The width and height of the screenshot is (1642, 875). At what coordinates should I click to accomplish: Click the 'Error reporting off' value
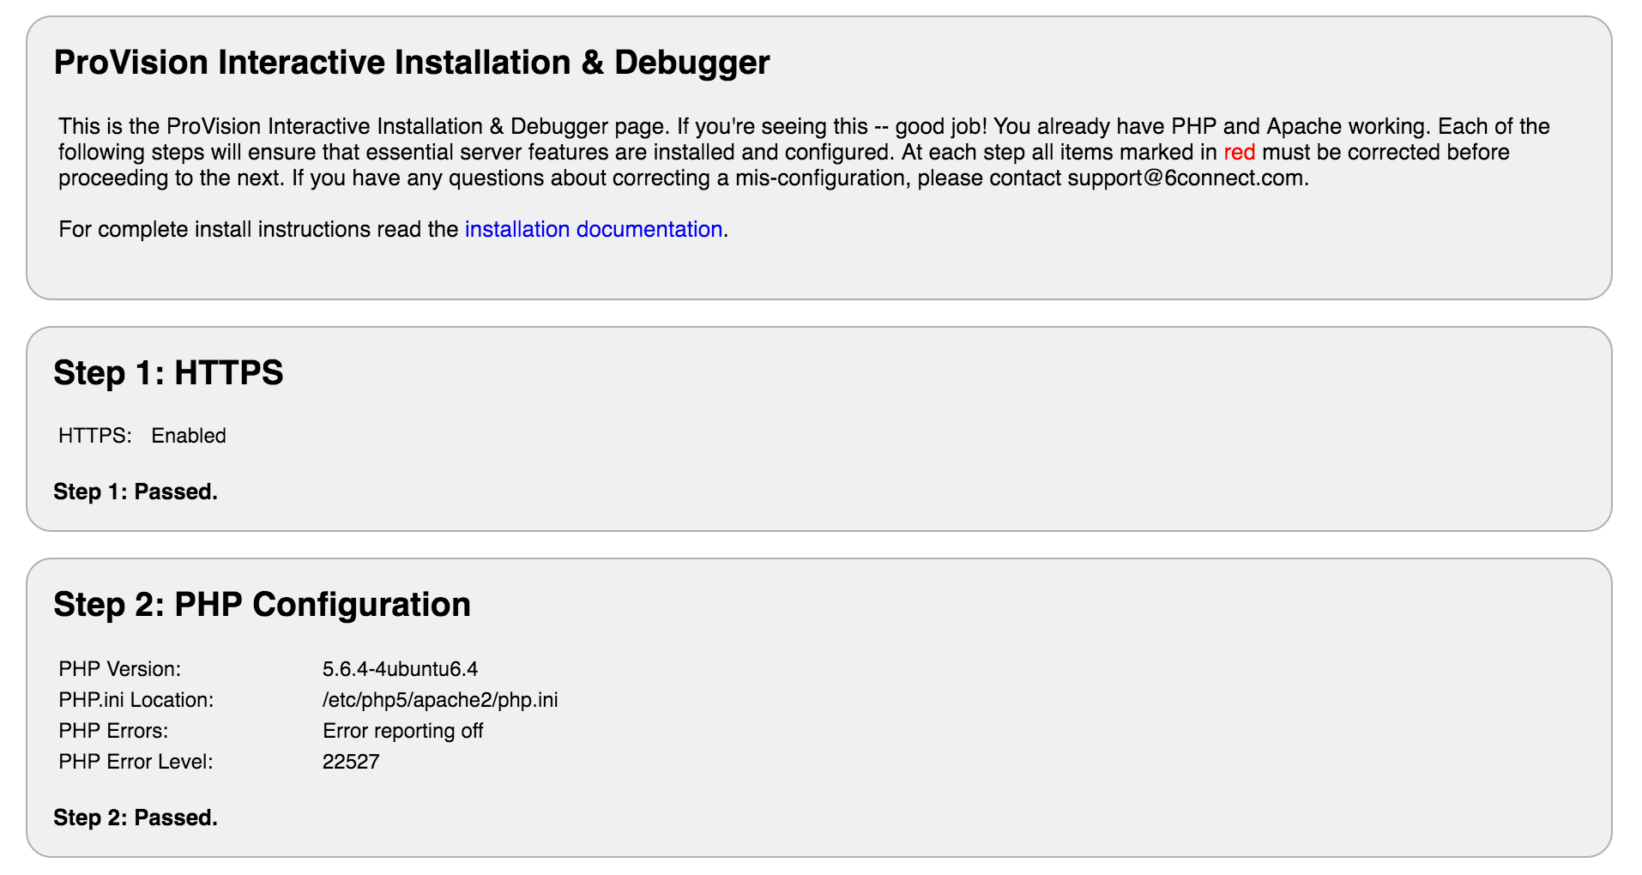pos(402,731)
